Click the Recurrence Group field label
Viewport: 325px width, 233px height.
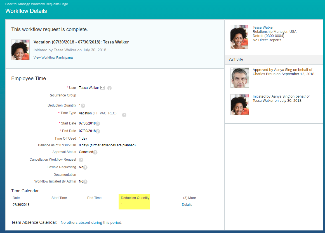(62, 95)
